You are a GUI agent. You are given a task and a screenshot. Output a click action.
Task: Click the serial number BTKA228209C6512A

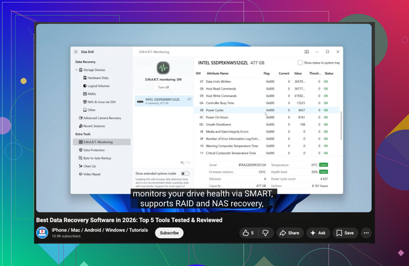pos(252,165)
